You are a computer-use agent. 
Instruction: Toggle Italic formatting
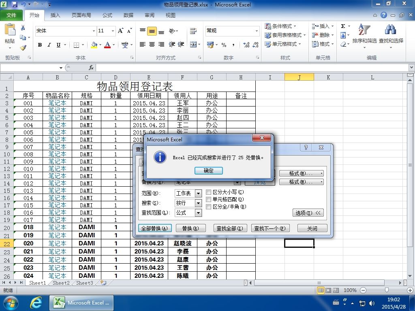pyautogui.click(x=49, y=45)
